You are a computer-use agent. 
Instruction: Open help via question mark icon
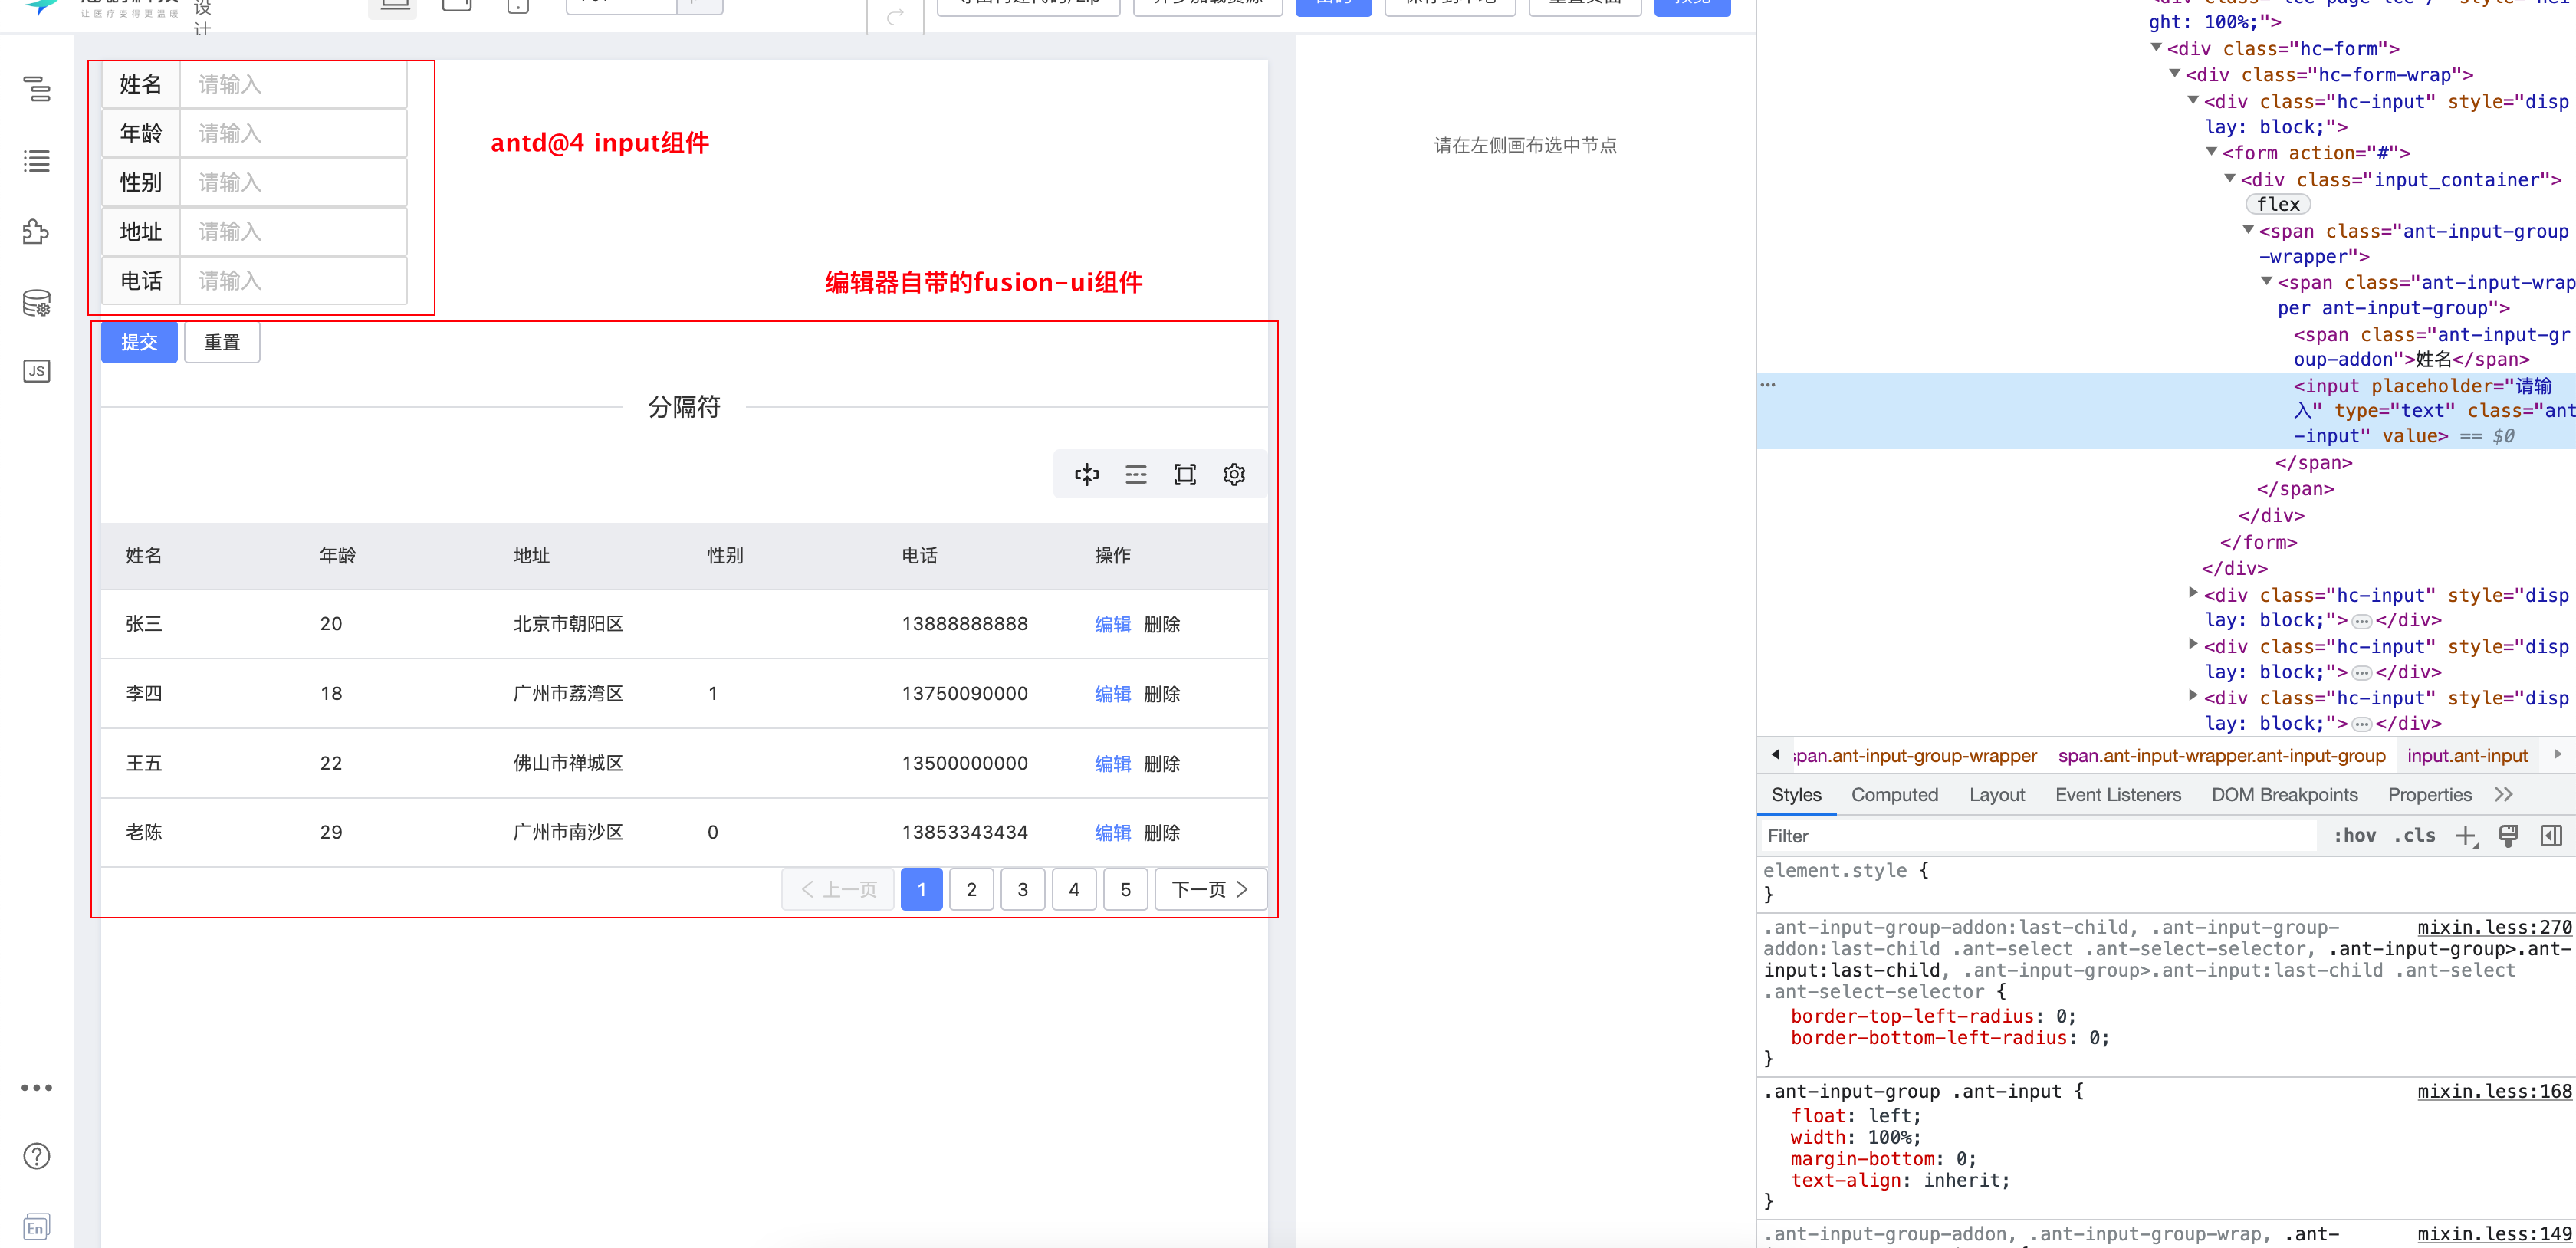pos(36,1155)
